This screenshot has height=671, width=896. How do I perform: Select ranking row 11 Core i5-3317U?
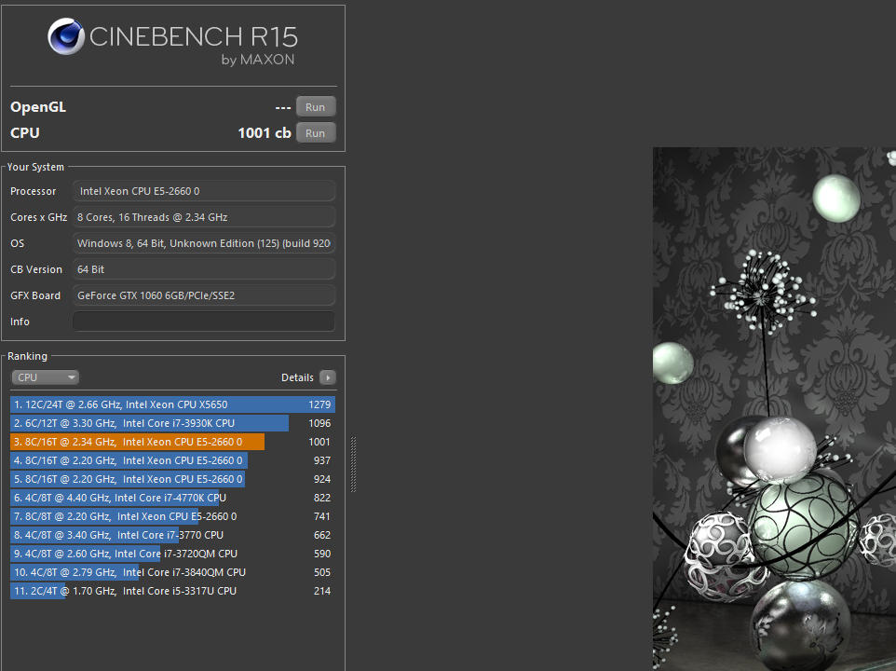click(172, 592)
